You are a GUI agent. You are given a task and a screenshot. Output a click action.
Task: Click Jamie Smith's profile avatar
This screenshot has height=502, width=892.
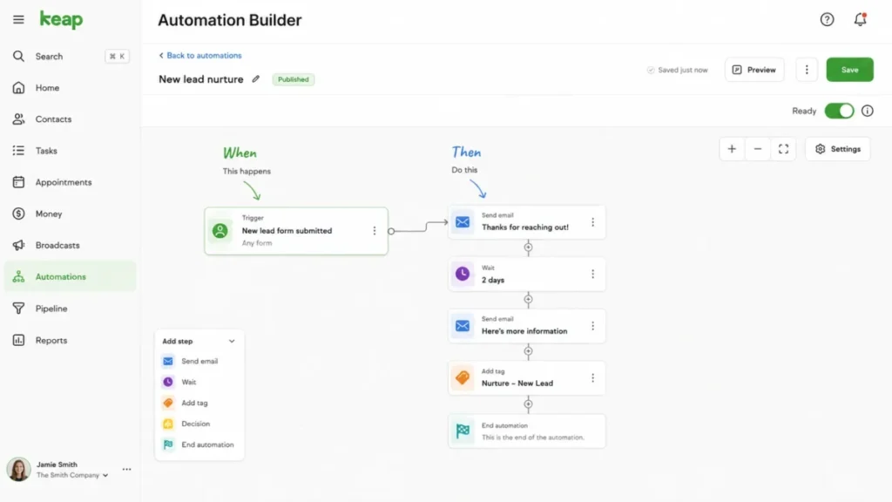click(x=18, y=470)
